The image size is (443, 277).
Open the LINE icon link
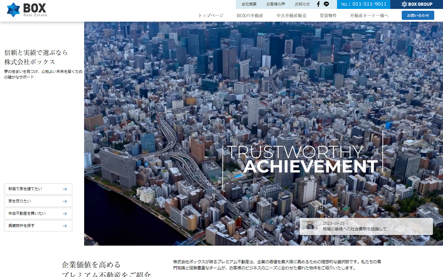pyautogui.click(x=326, y=4)
